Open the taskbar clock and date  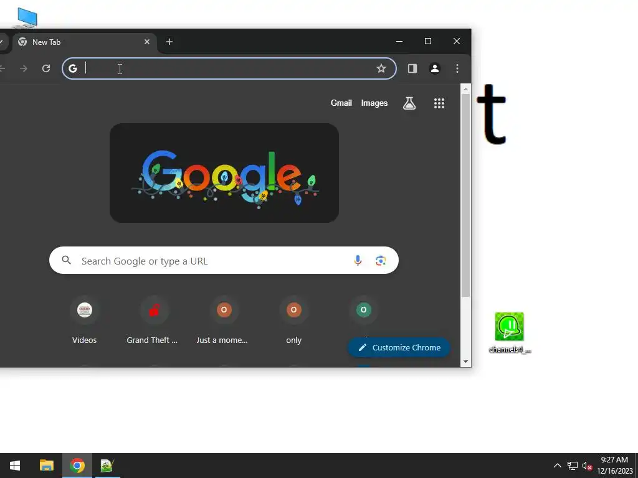[x=615, y=466]
